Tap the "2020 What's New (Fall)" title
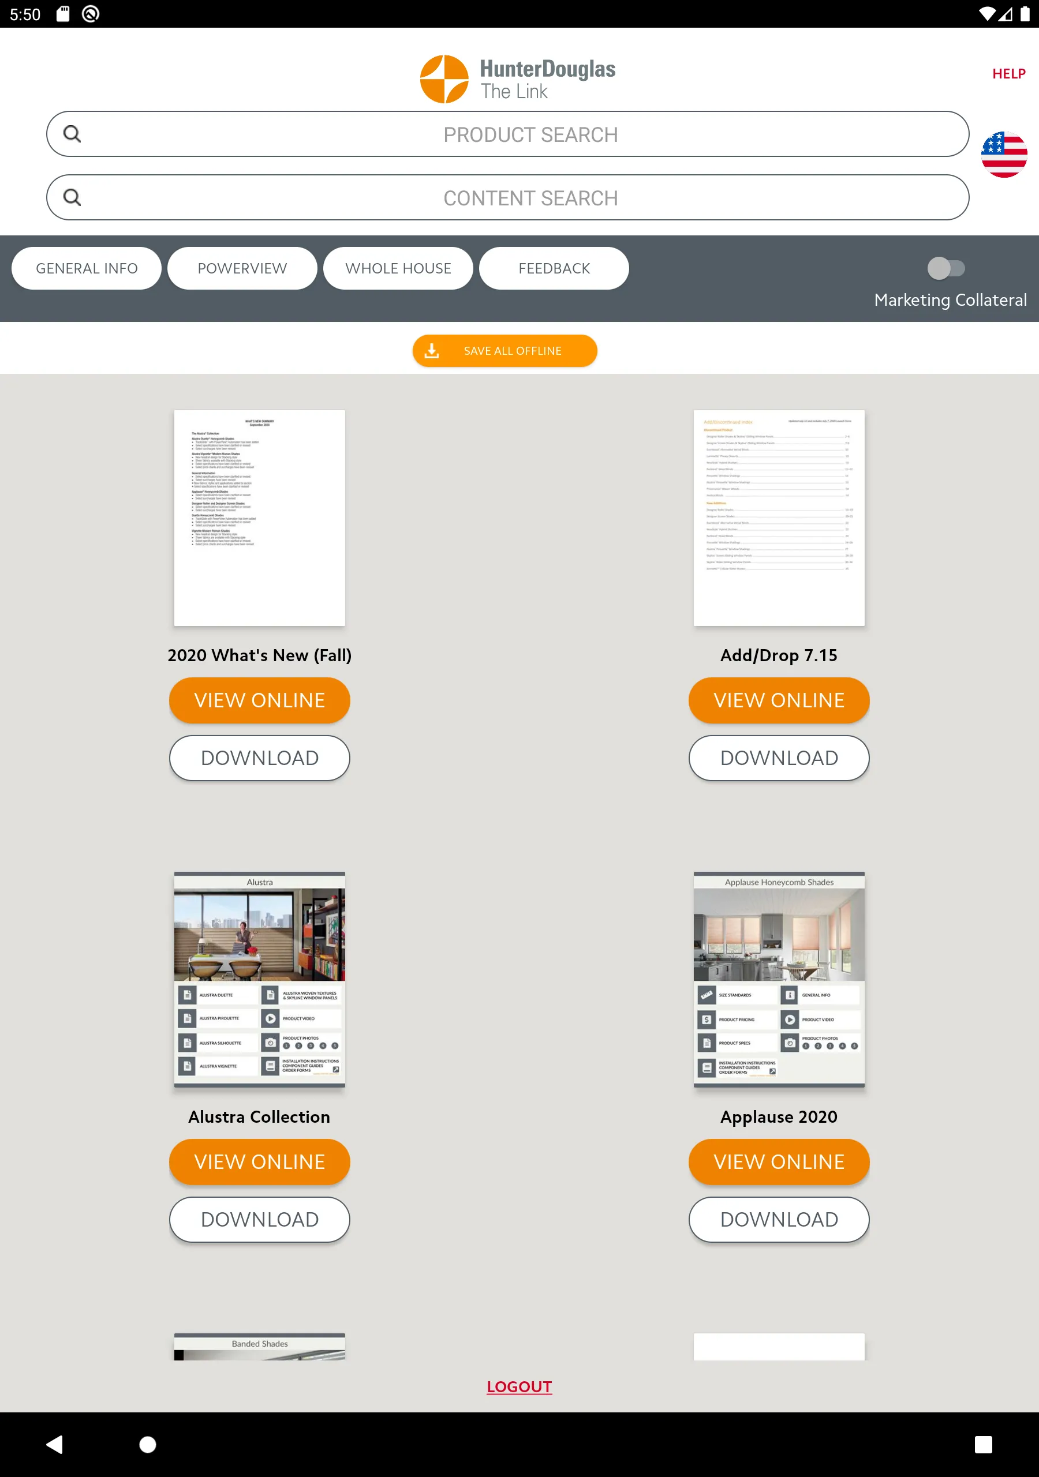The width and height of the screenshot is (1039, 1477). 259,655
